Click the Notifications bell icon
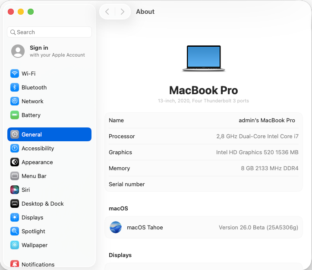312x270 pixels. (15, 264)
